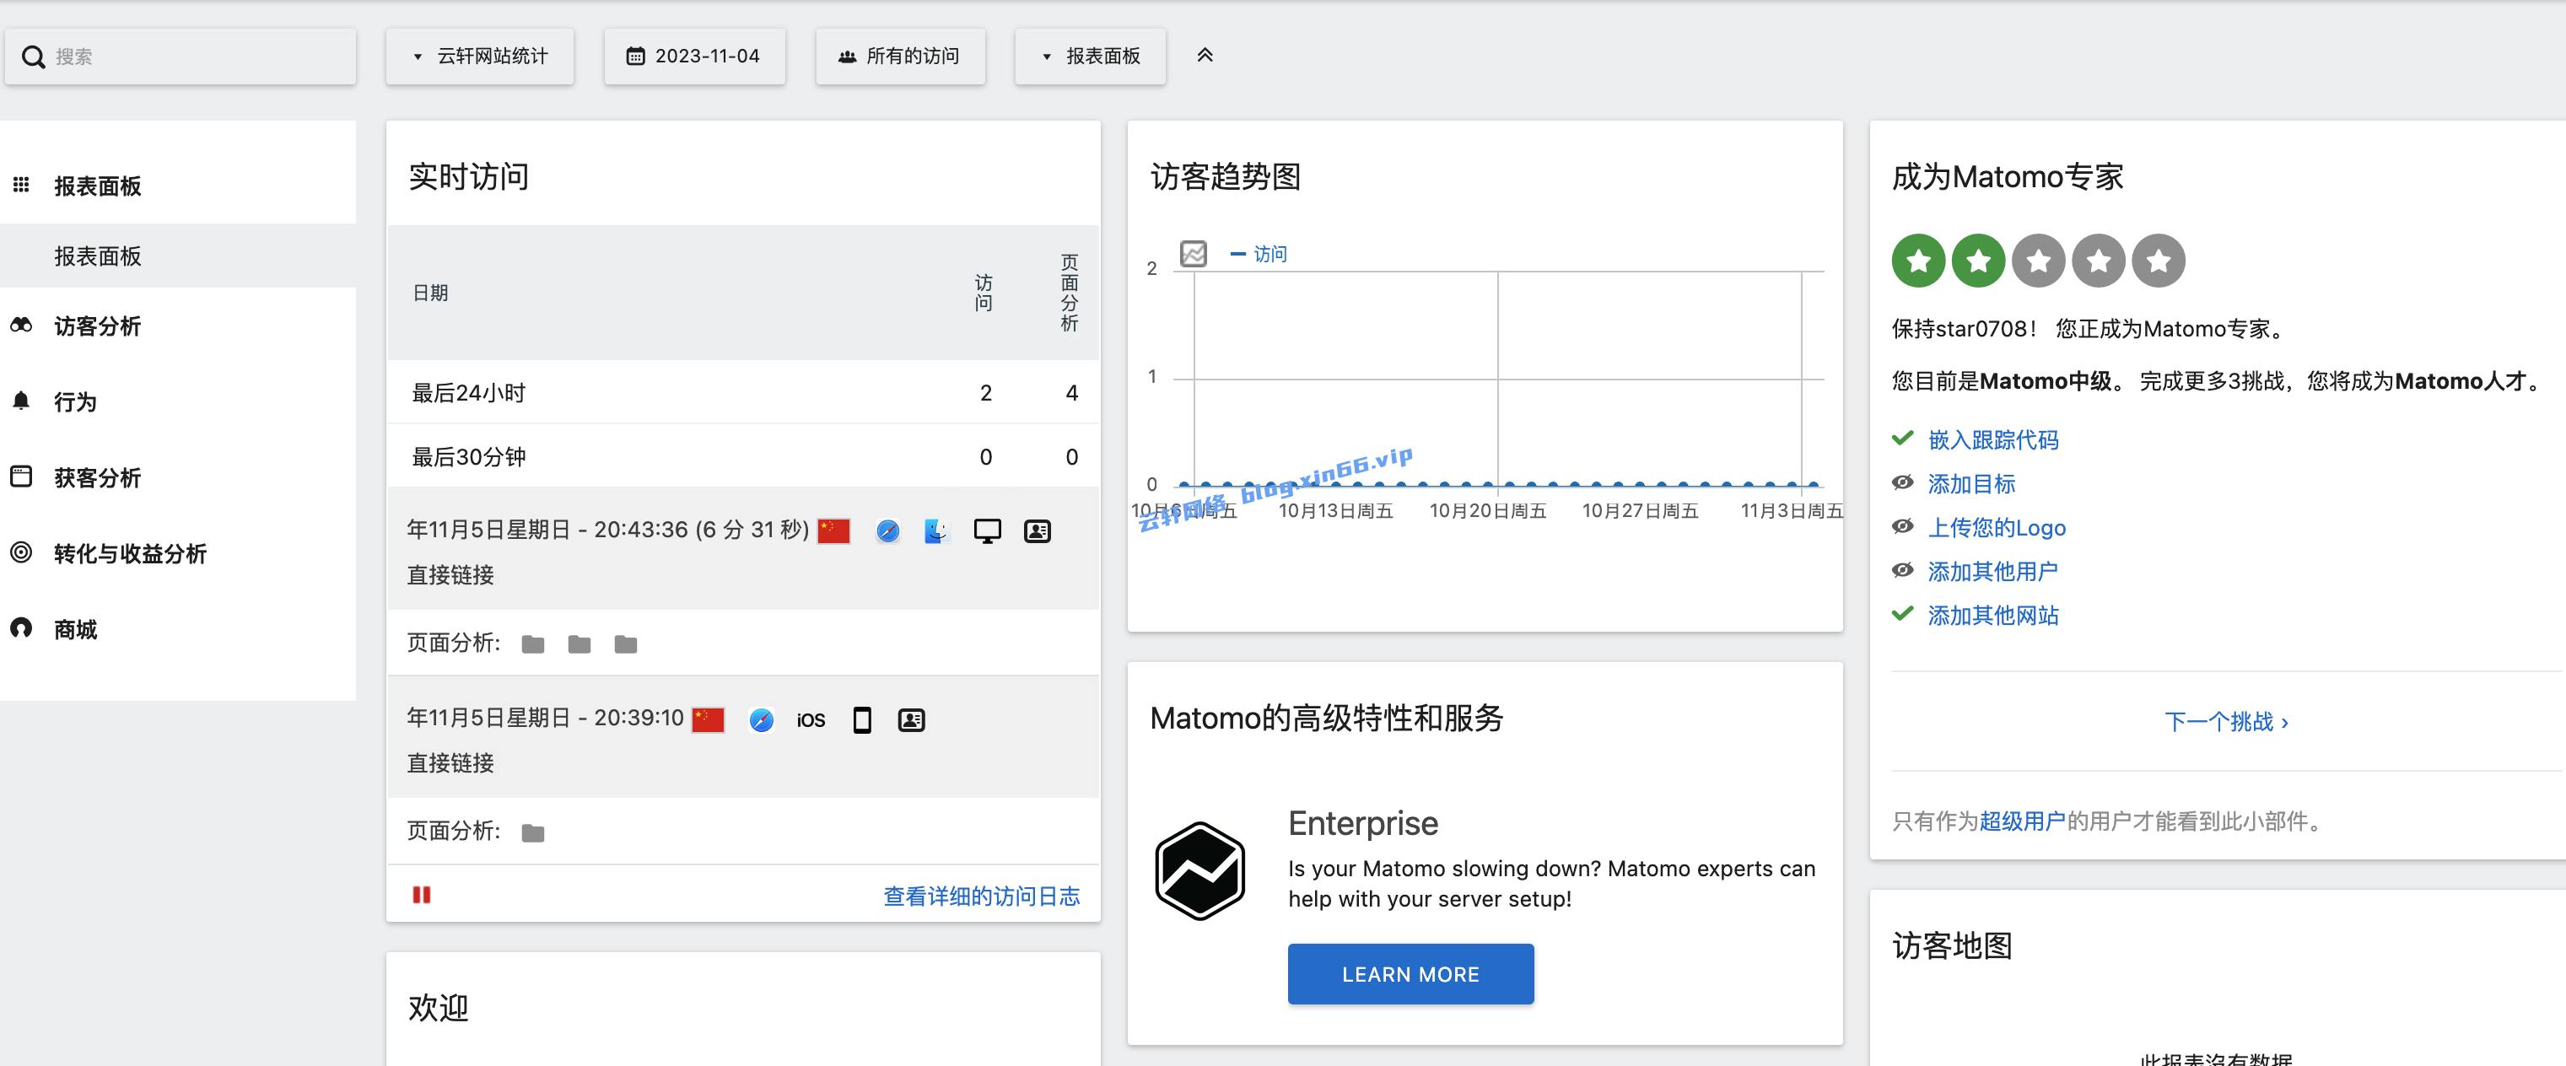The image size is (2566, 1066).
Task: Click the 商城 marketplace icon
Action: (x=21, y=627)
